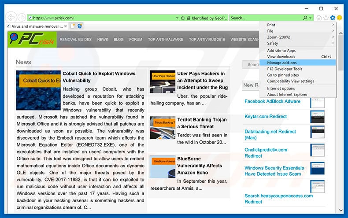Viewport: 348px width, 218px height.
Task: Go to the BLOG nav item
Action: (118, 39)
